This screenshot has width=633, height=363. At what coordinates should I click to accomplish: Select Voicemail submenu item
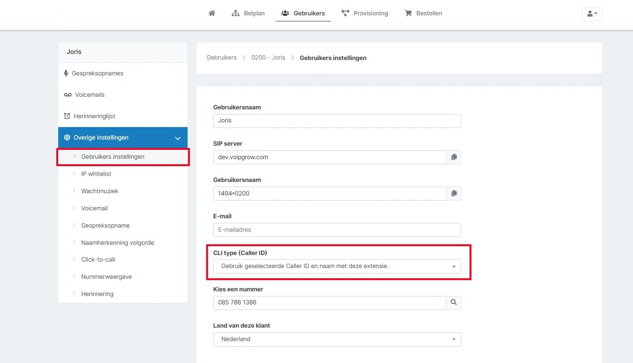[x=123, y=208]
